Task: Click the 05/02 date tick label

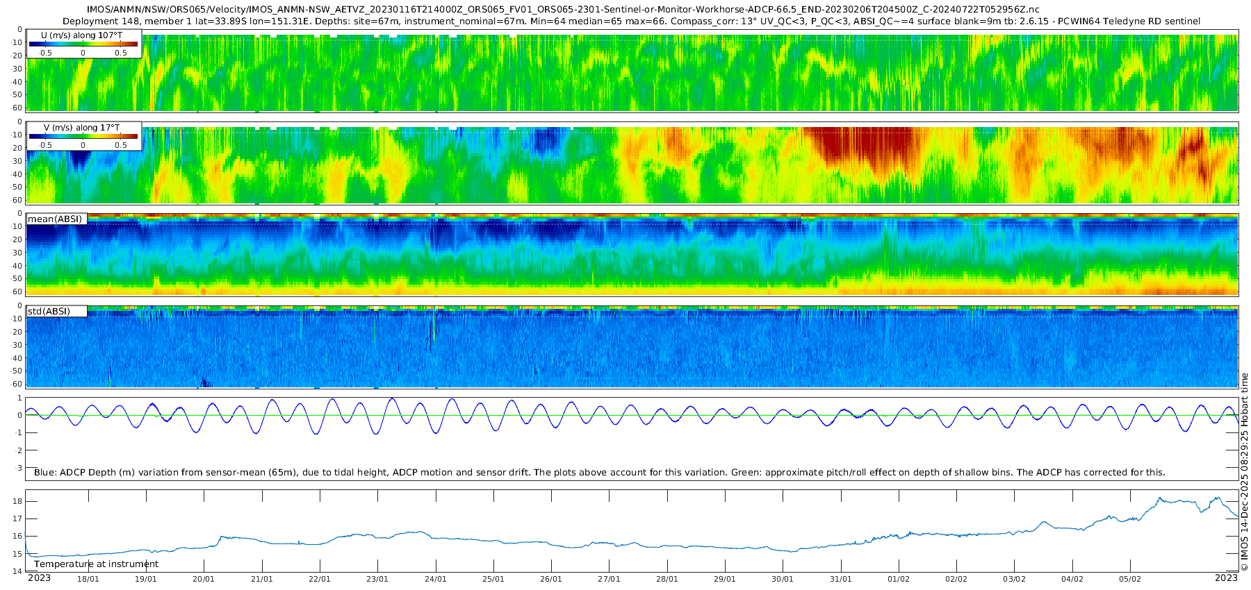Action: (x=1130, y=579)
